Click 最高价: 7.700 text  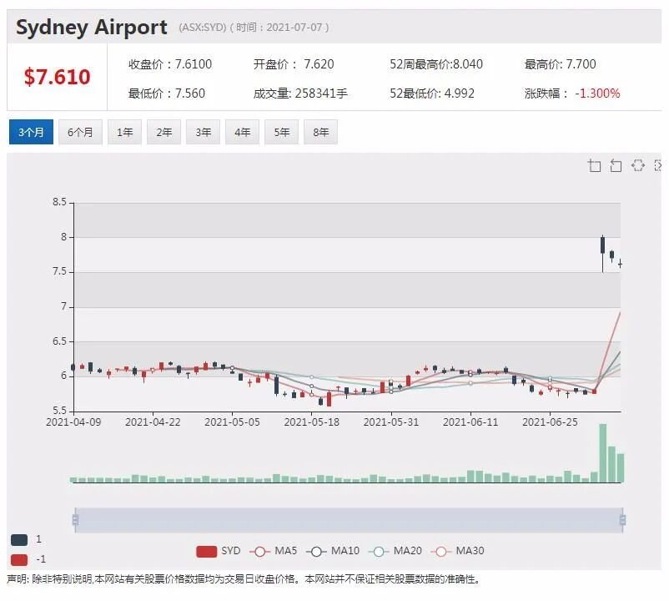tap(560, 64)
